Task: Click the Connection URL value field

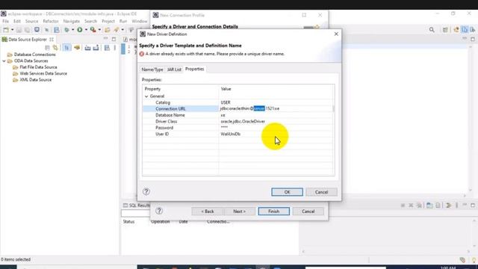Action: (x=276, y=108)
